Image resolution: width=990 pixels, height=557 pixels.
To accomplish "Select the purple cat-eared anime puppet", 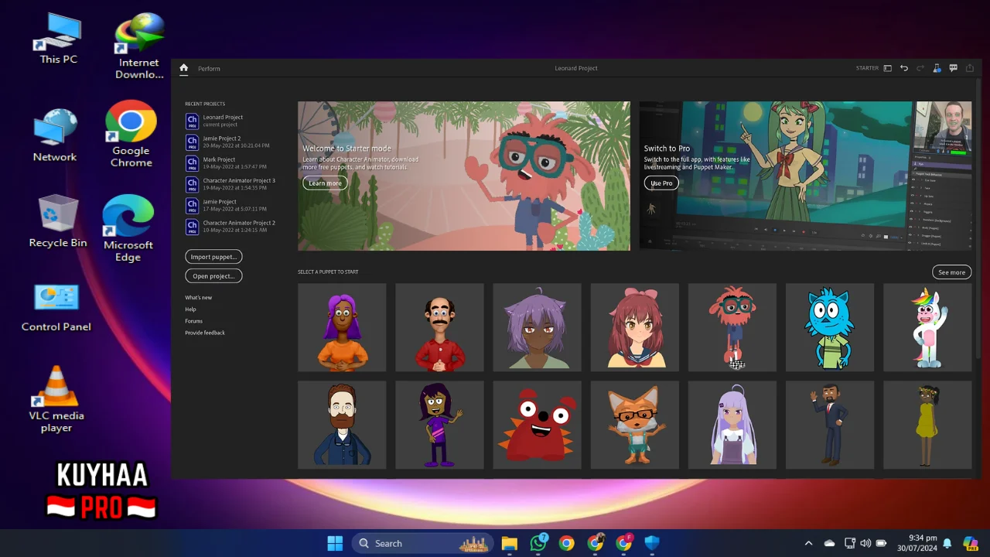I will coord(537,327).
